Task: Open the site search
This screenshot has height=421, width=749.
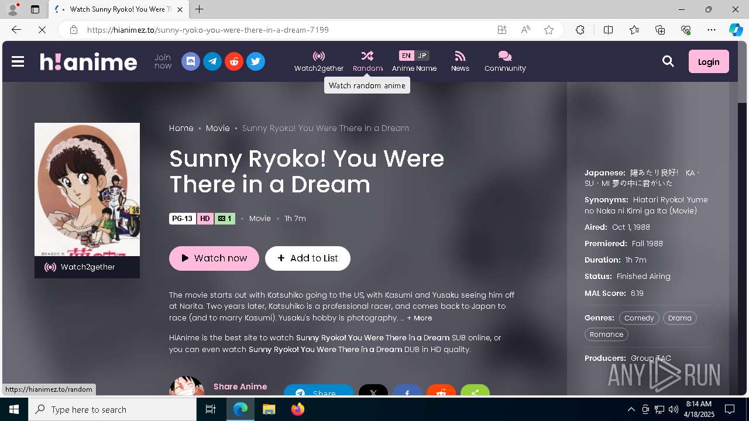Action: coord(668,61)
